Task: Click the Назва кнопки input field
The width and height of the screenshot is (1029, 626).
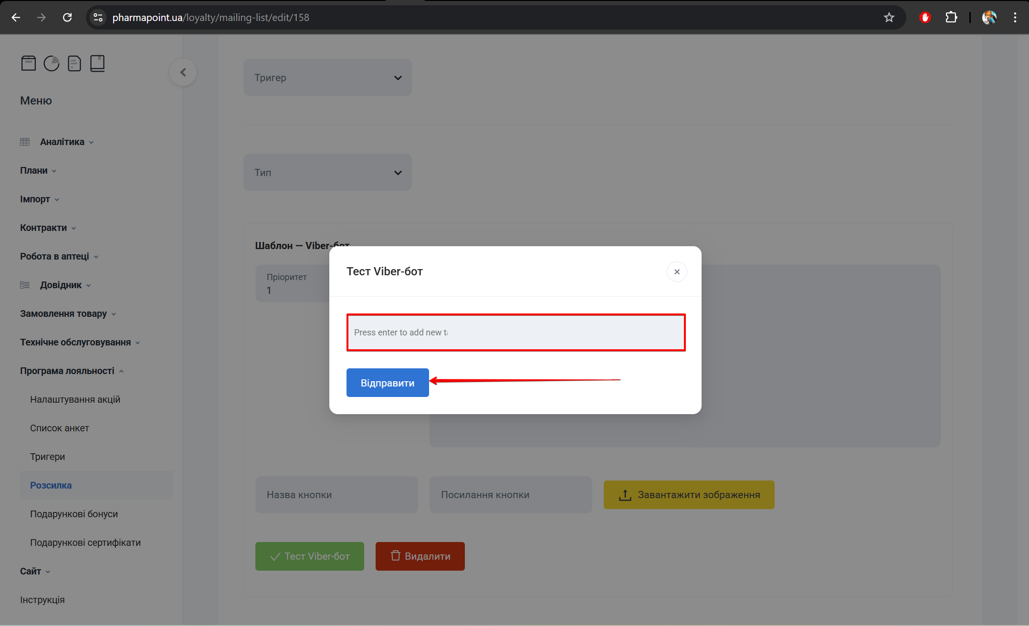Action: pyautogui.click(x=336, y=495)
